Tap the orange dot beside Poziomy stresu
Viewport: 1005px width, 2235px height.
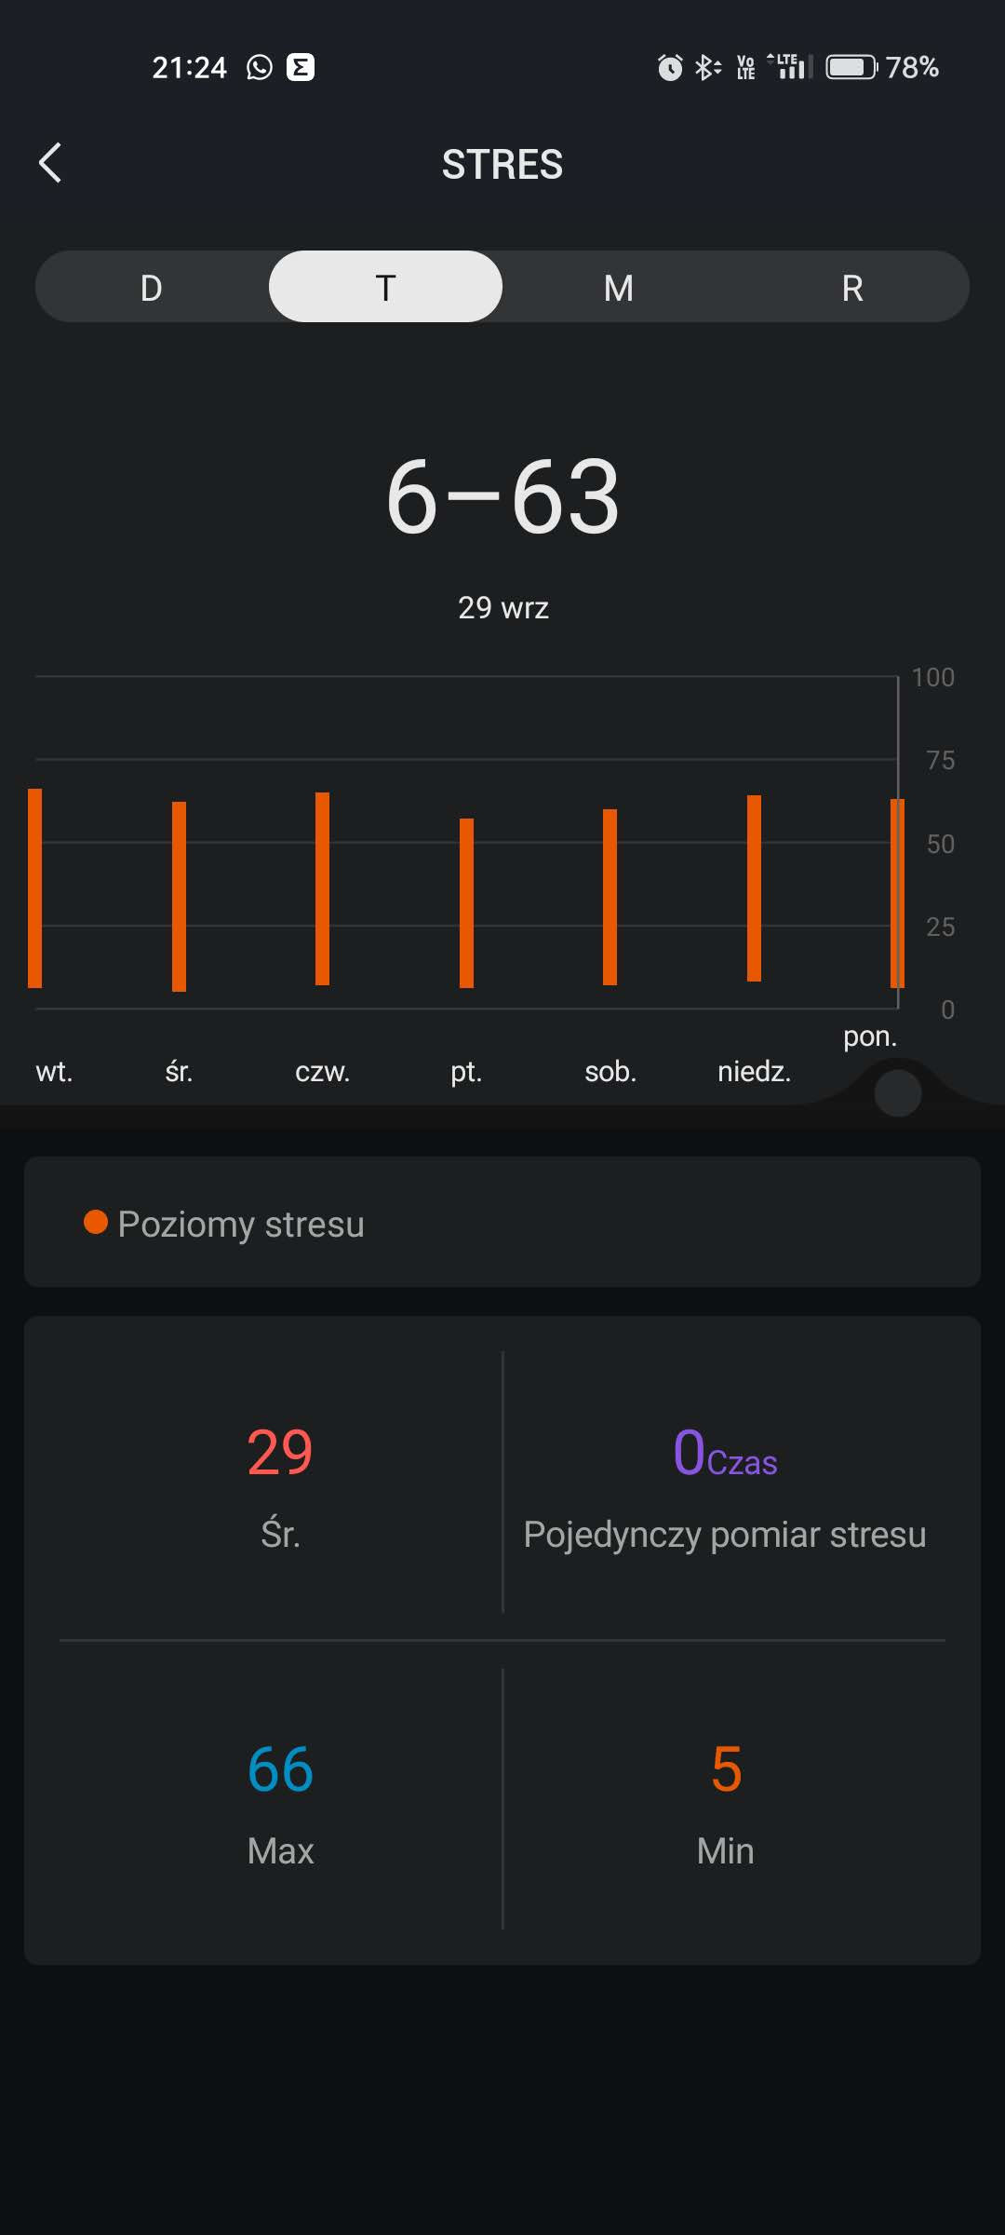point(96,1222)
